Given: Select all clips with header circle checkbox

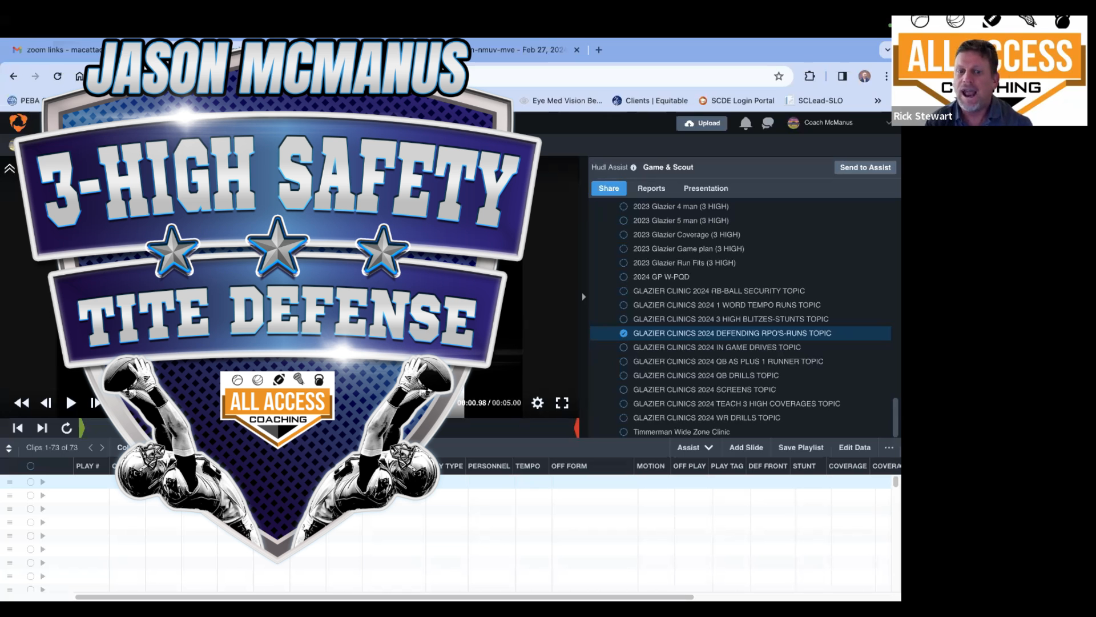Looking at the screenshot, I should [31, 466].
